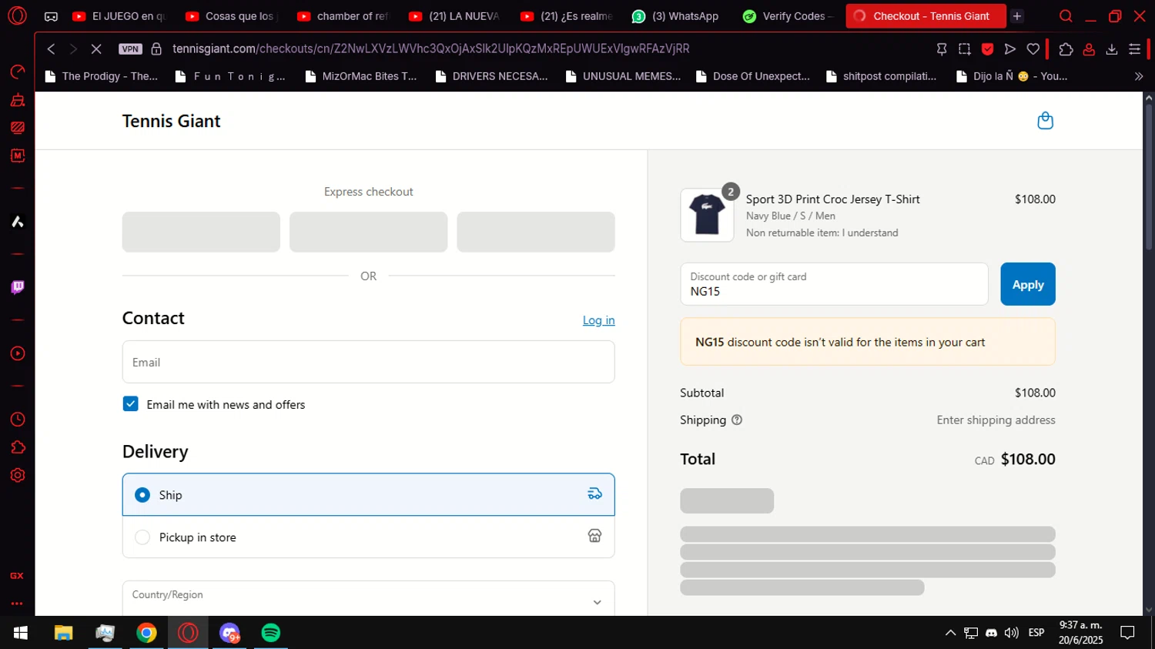This screenshot has height=649, width=1155.
Task: Click the discount code field containing NG15
Action: pyautogui.click(x=834, y=284)
